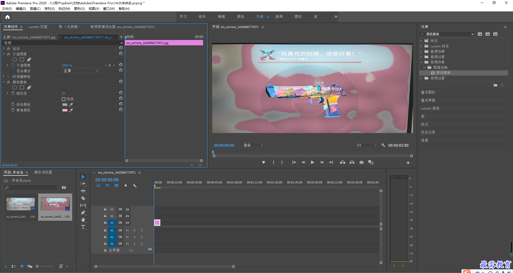
Task: Click Export Frame camera icon
Action: (362, 162)
